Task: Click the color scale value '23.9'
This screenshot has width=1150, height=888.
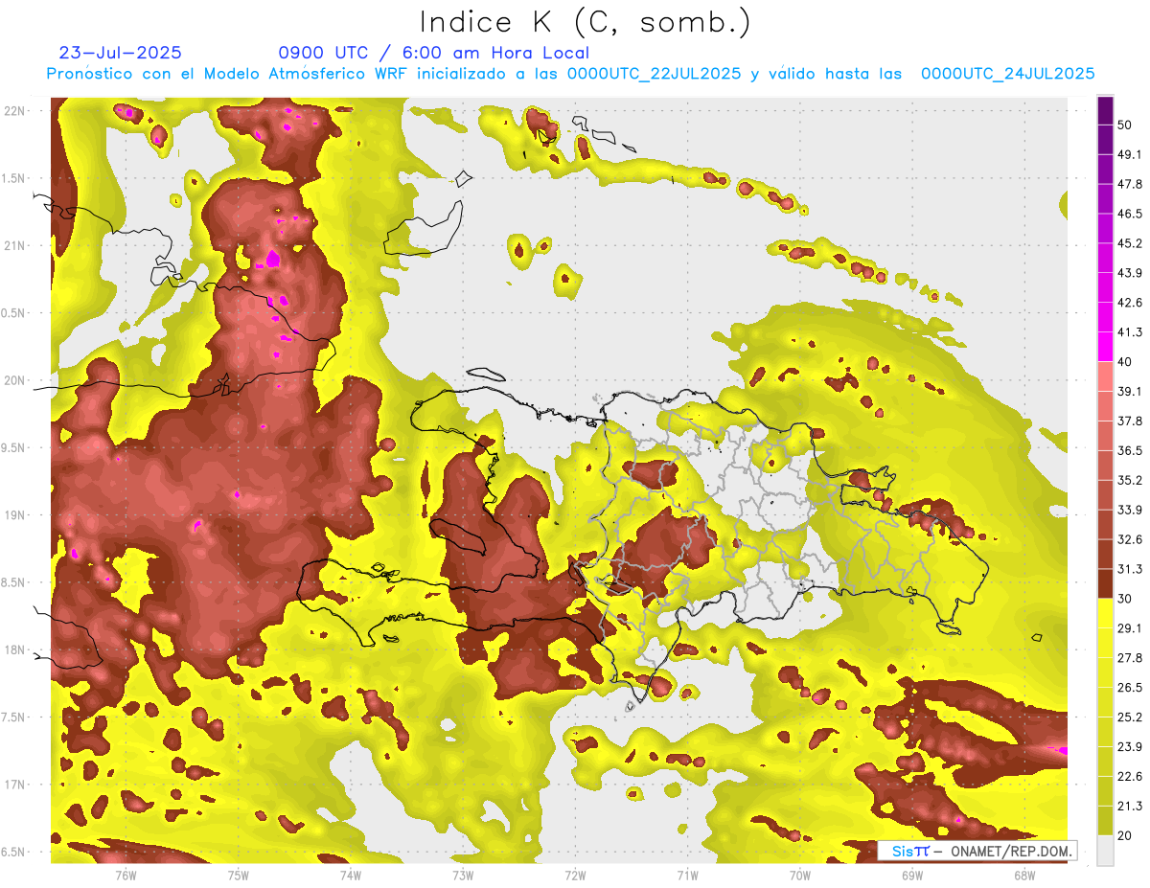Action: click(1130, 747)
